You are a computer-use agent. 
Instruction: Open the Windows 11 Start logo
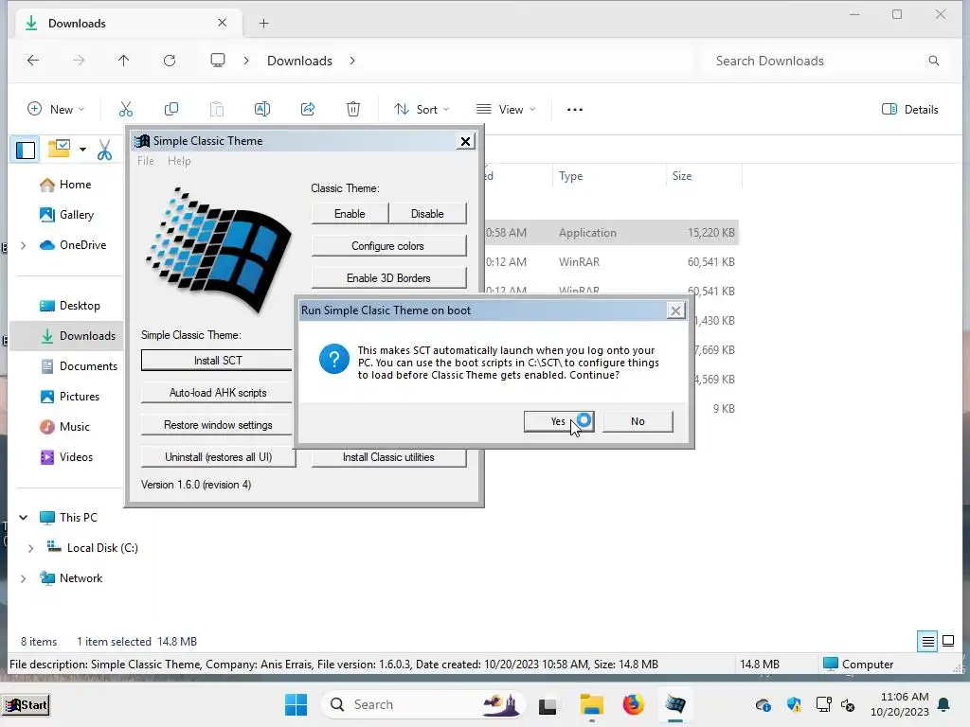click(296, 704)
